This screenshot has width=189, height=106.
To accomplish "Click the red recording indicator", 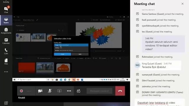I will 21,91.
